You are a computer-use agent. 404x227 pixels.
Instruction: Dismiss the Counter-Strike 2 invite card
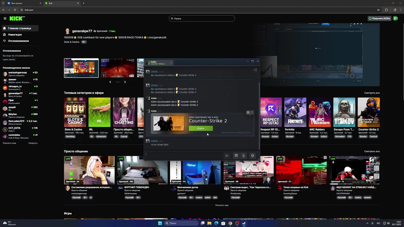[x=250, y=116]
